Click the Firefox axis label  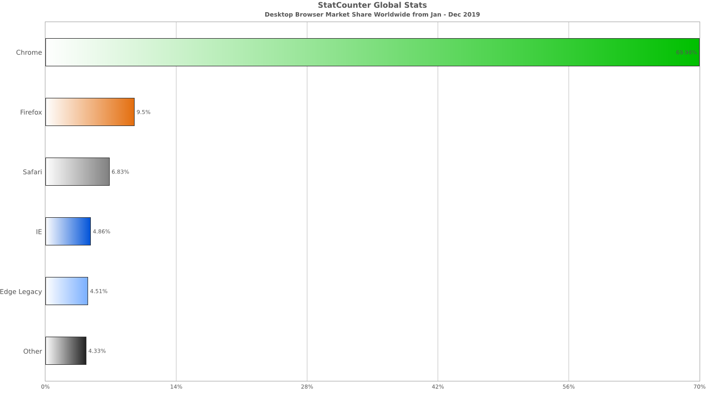(31, 112)
